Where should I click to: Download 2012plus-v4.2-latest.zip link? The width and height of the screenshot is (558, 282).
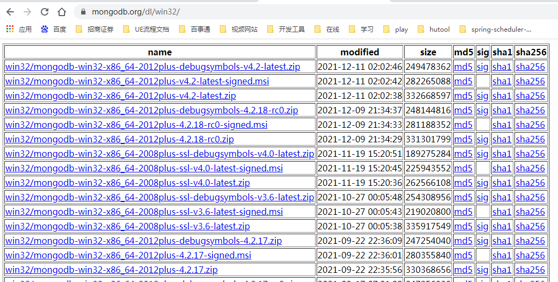[120, 96]
